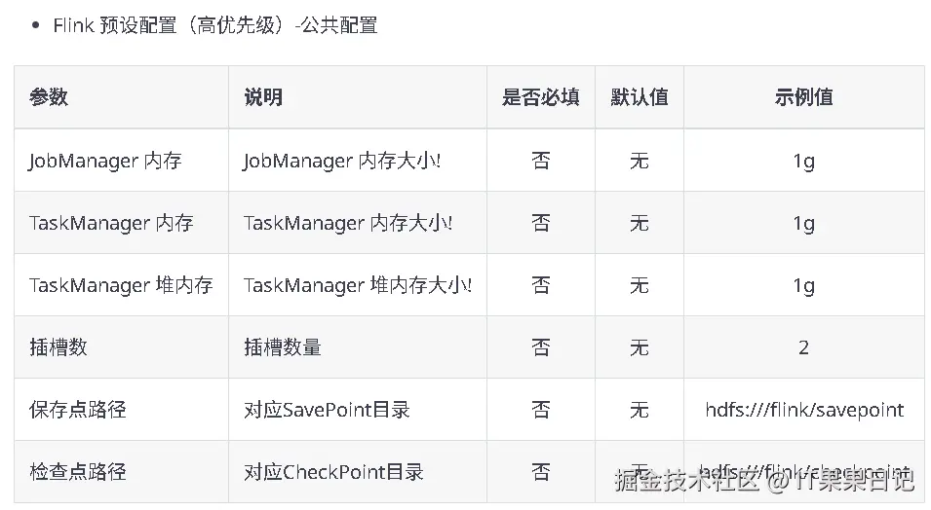Screen dimensions: 931x510
Task: Click the 参数 column header
Action: tap(49, 97)
